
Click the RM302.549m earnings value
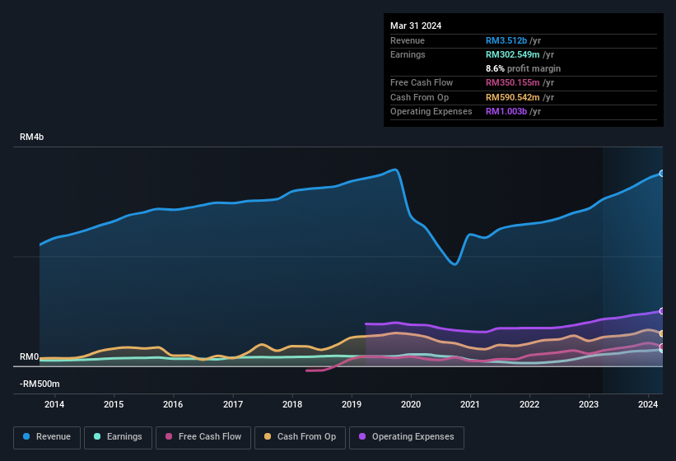513,54
